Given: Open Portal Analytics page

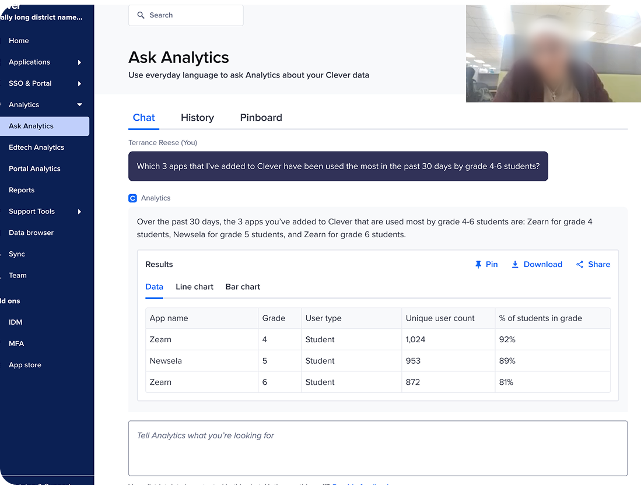Looking at the screenshot, I should point(35,168).
